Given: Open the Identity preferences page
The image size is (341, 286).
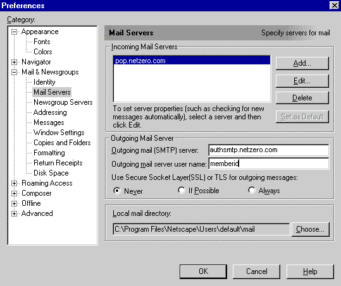Looking at the screenshot, I should click(x=44, y=82).
